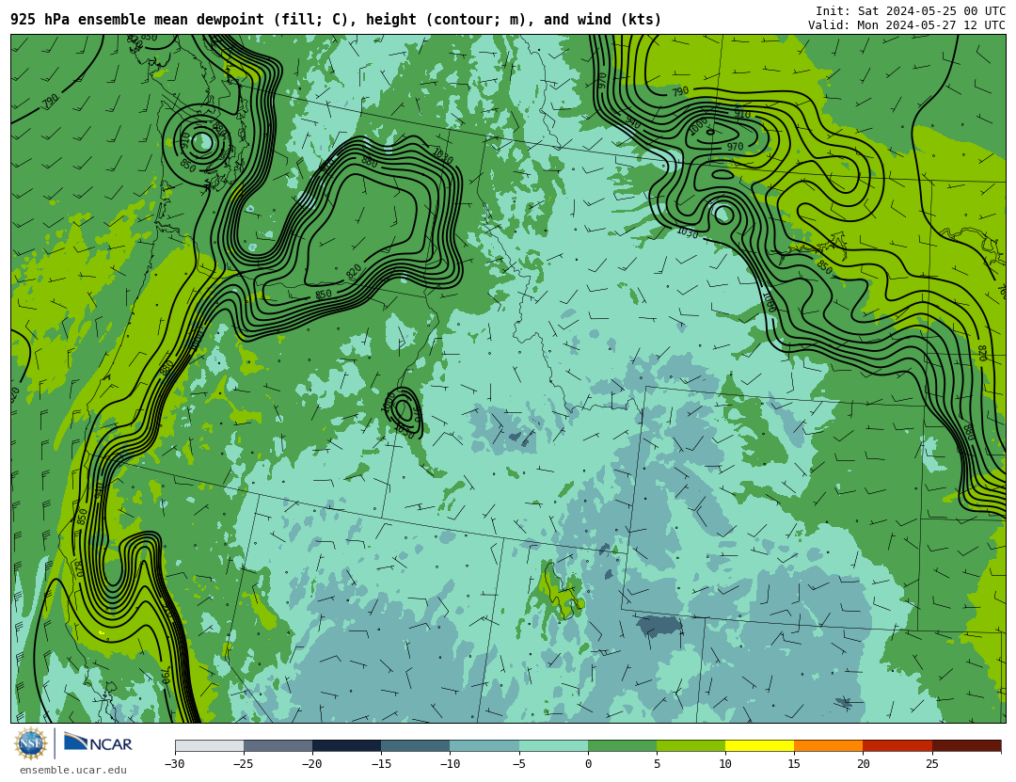
Task: Click the colorbar tick label '-5'
Action: (518, 764)
